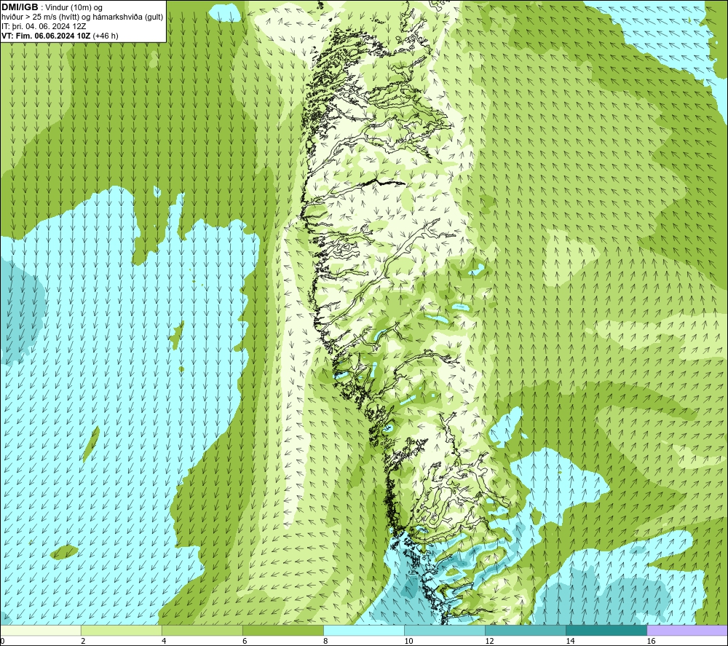Click the dark teal 14–16 m/s color bar segment

(606, 631)
